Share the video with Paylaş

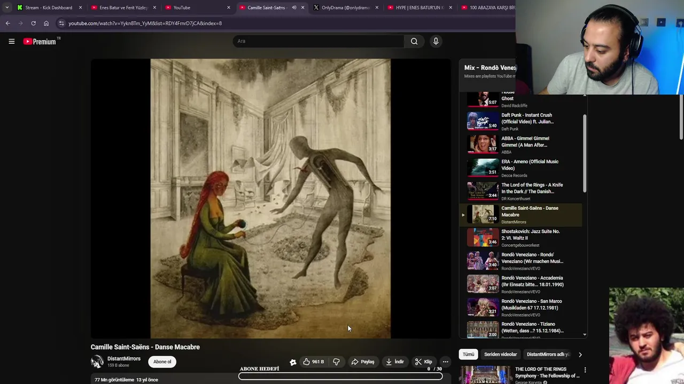point(362,362)
